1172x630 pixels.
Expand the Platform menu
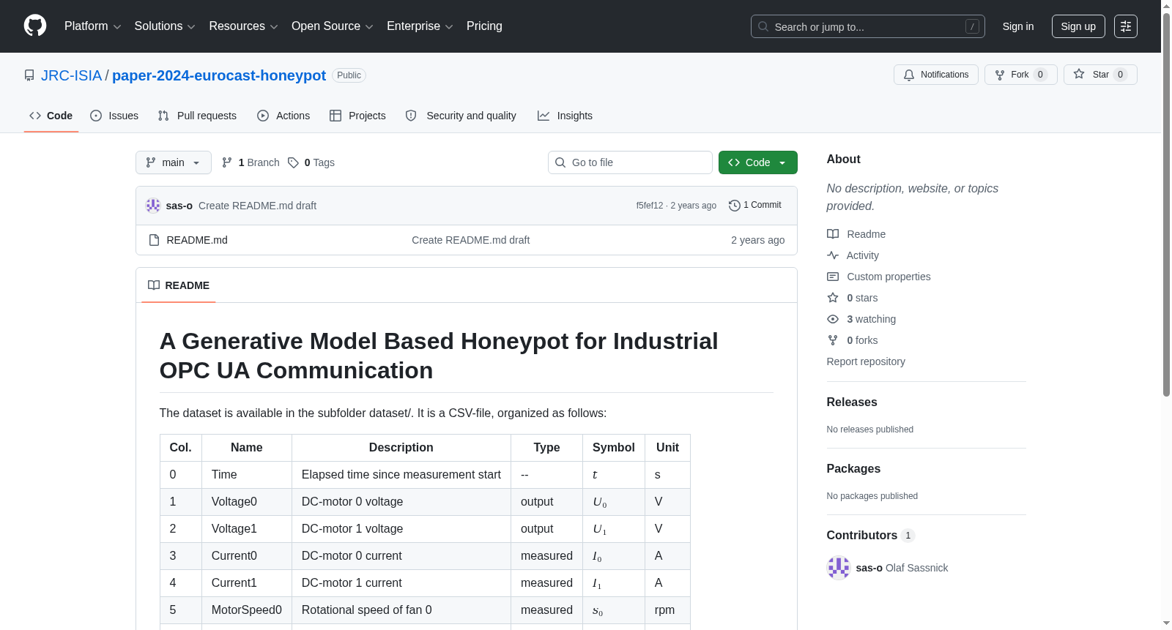tap(92, 26)
